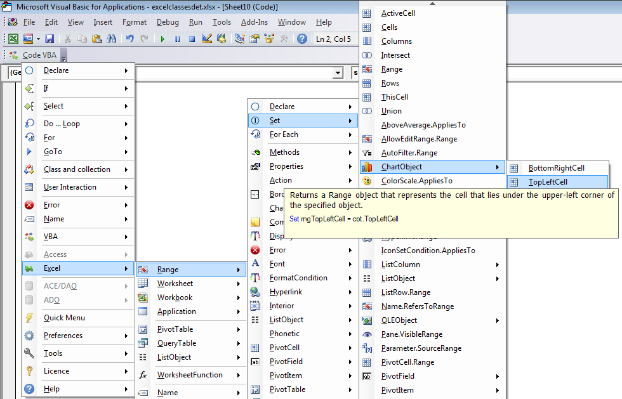Open Toolbox wrench icon
The image size is (622, 399).
(x=284, y=39)
